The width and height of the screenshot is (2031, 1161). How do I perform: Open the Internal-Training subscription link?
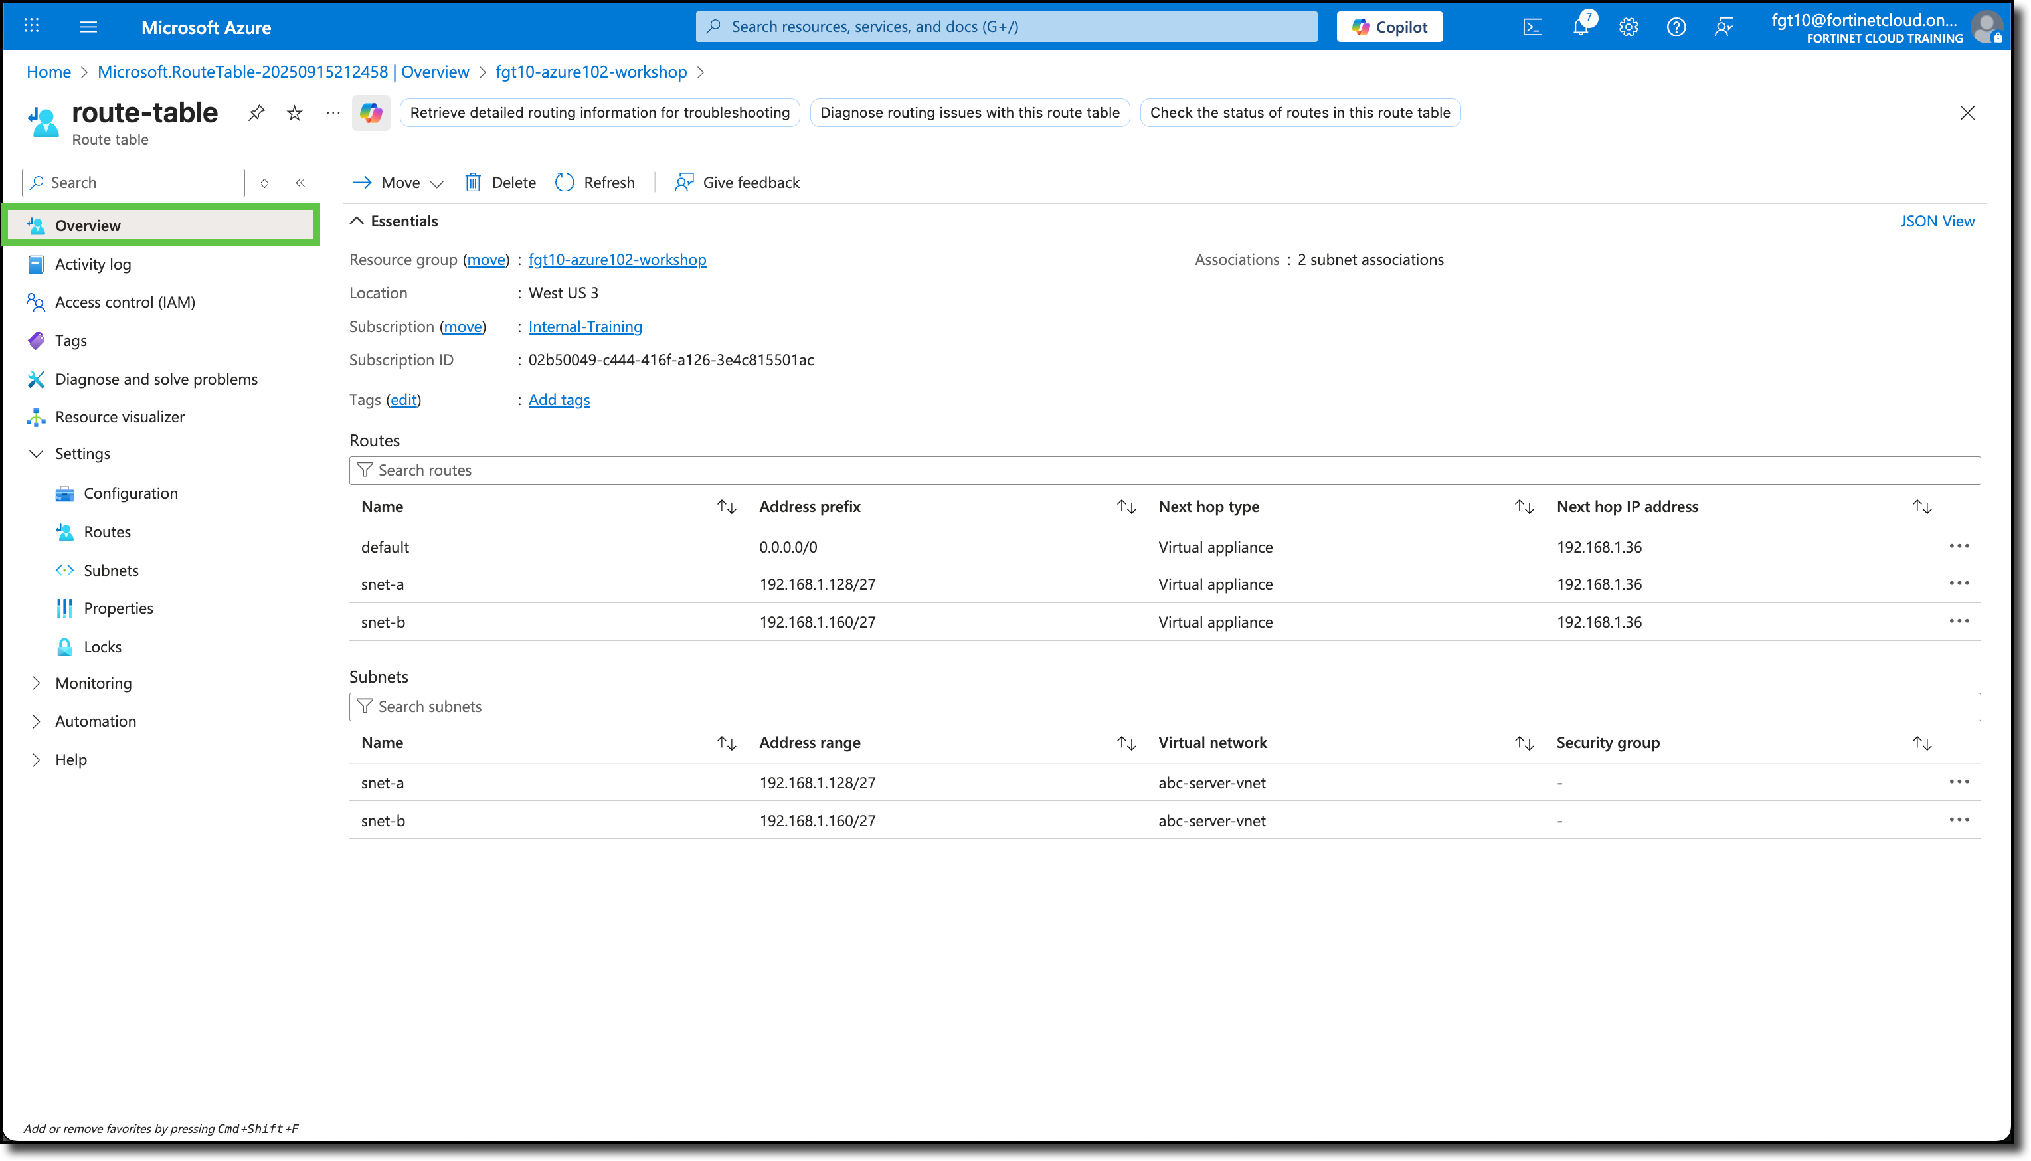[x=585, y=326]
